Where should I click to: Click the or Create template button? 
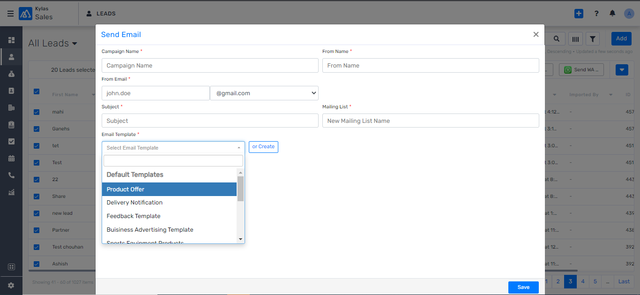coord(263,147)
